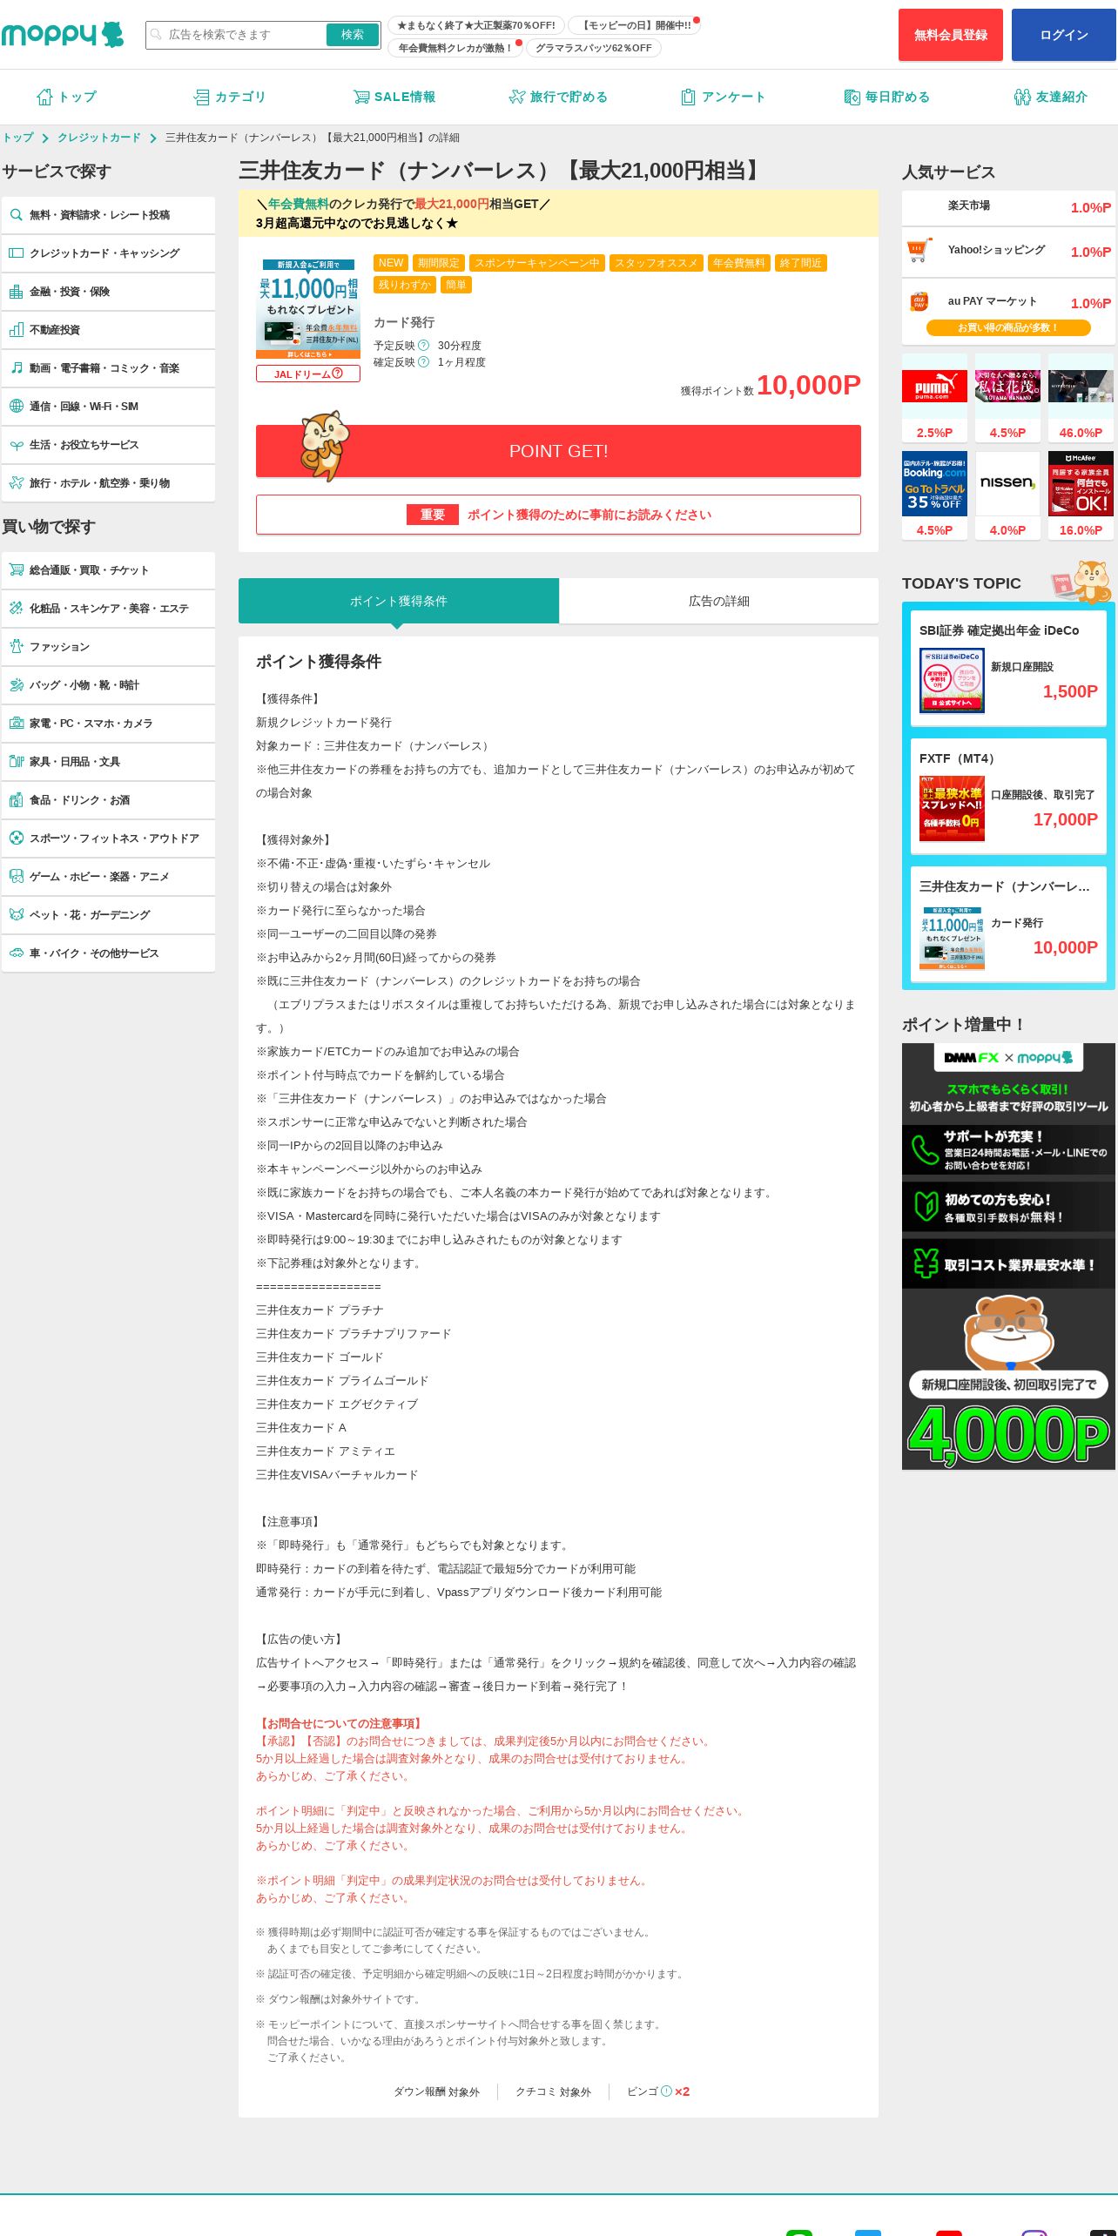Open 三井住友カード 10,000P topic card

coord(1008,925)
